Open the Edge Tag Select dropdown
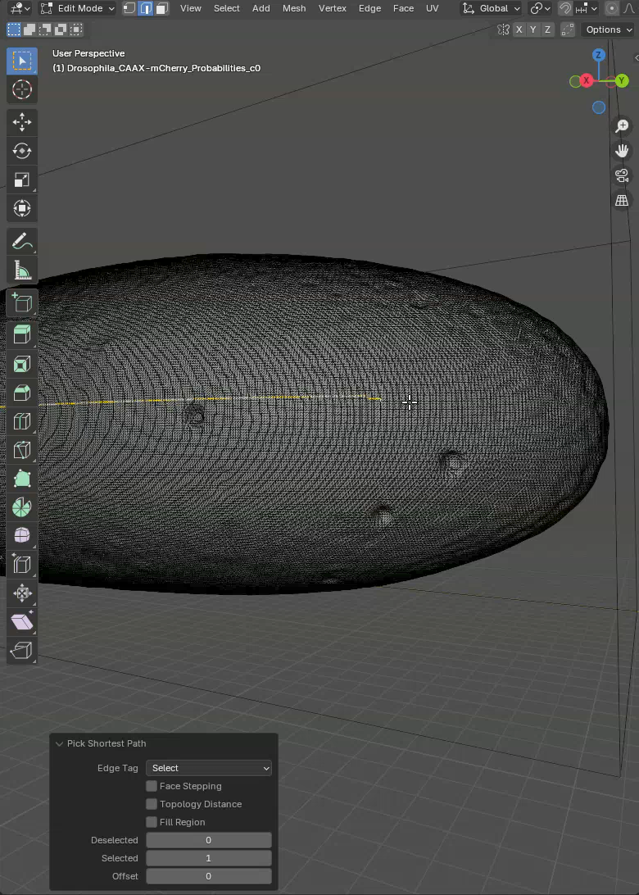Screen dimensions: 639x895 coord(209,768)
